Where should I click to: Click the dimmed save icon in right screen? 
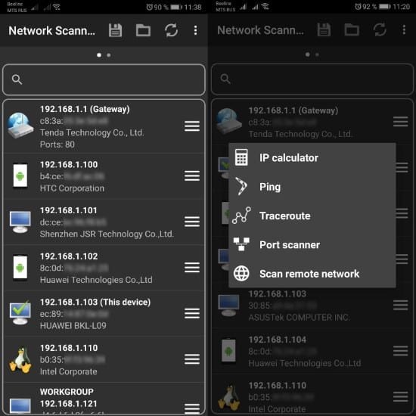coord(324,29)
